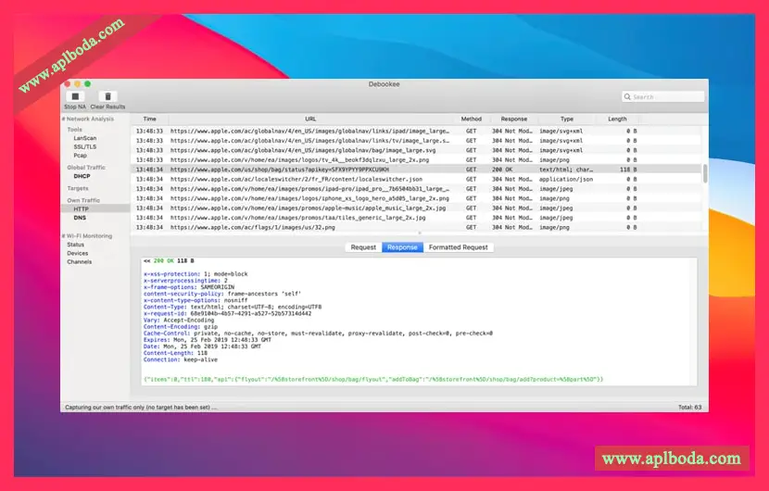Switch to the Request tab
The width and height of the screenshot is (769, 491).
(363, 247)
